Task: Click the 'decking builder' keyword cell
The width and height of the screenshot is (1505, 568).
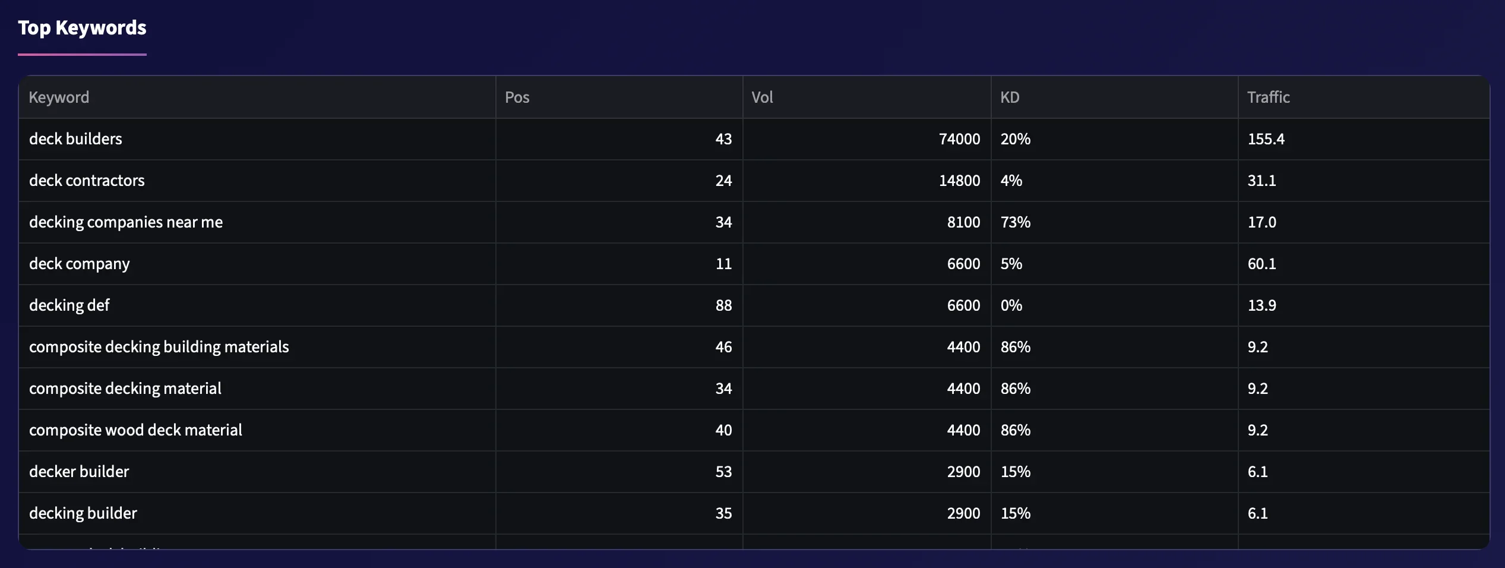Action: point(83,513)
